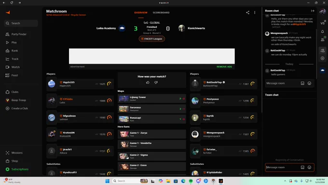Open the Laika Academy team link

coord(106,28)
